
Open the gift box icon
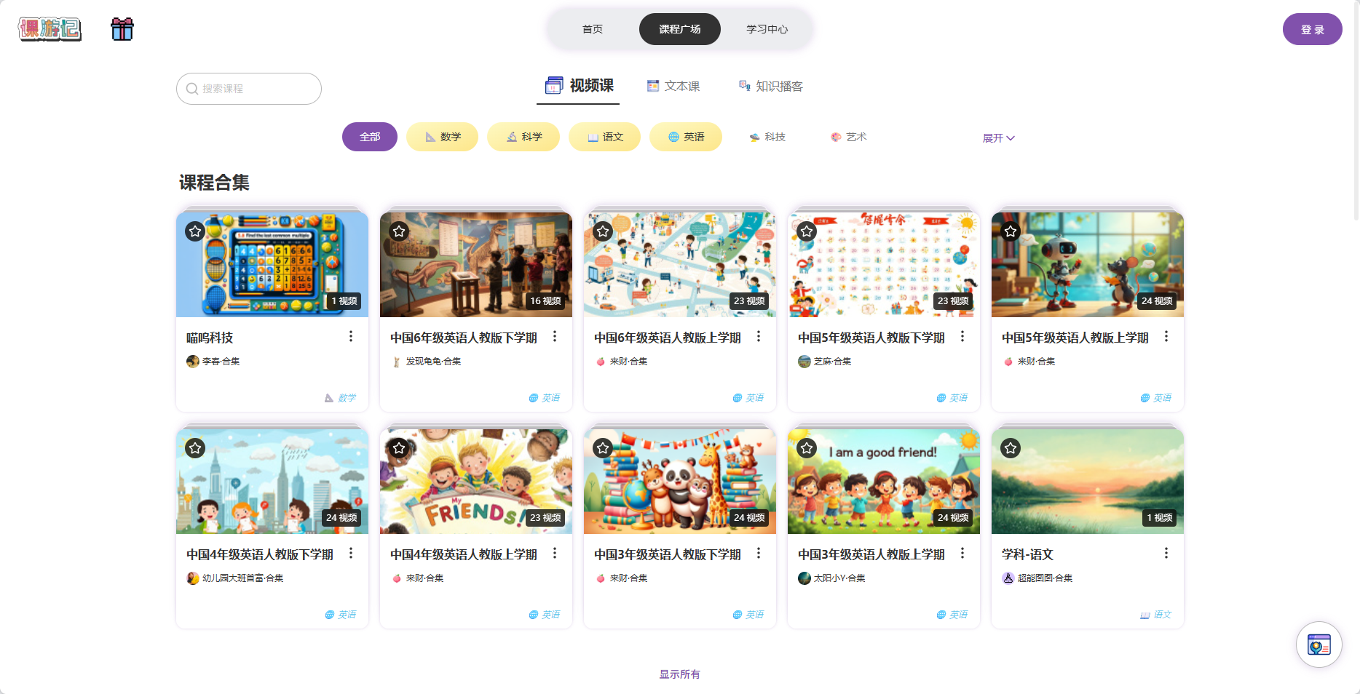tap(122, 29)
